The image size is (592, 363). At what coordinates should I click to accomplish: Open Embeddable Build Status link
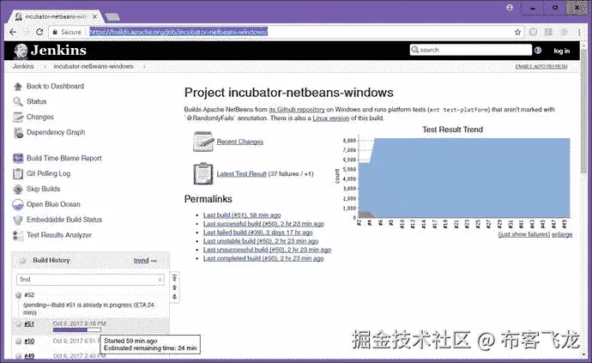pyautogui.click(x=64, y=220)
